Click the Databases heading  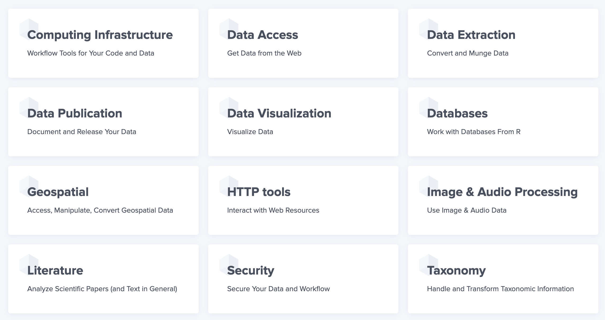(x=457, y=113)
